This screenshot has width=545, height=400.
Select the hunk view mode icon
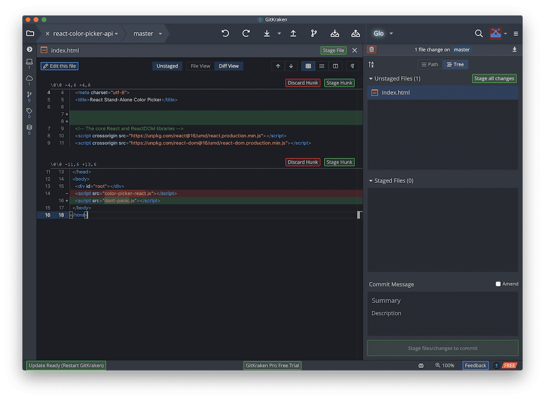click(x=308, y=66)
